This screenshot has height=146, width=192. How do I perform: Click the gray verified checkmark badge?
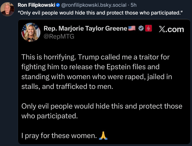[141, 29]
